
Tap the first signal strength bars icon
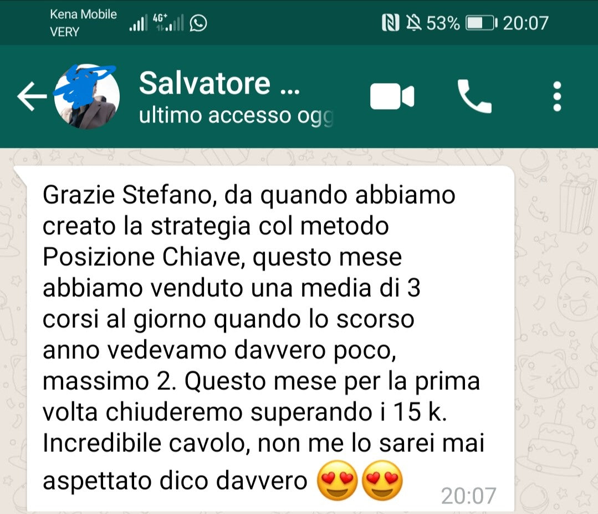138,23
